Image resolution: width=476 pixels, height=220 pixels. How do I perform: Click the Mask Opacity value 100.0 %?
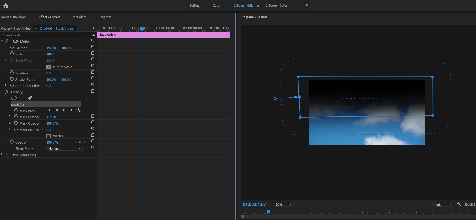coord(52,123)
